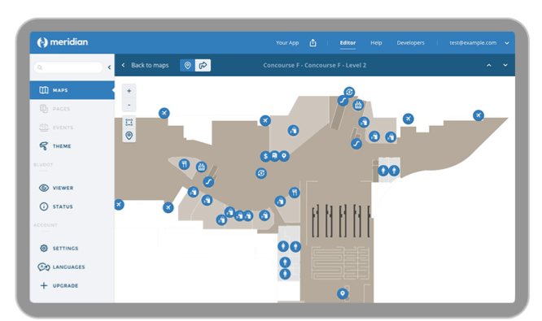Click the dollar sign ATM placemark
Screen dimensions: 542x321
tap(265, 156)
